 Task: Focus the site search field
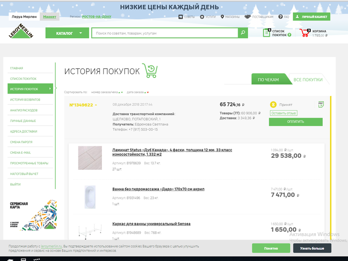[x=165, y=33]
